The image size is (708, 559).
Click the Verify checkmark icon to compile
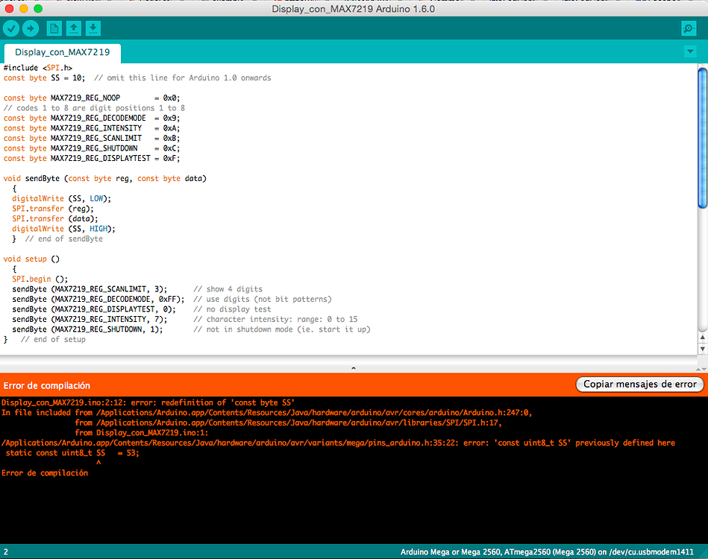click(10, 28)
